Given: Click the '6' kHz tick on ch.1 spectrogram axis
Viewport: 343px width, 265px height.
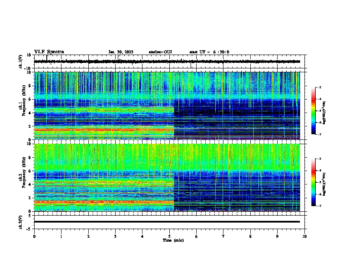Looking at the screenshot, I should [30, 99].
